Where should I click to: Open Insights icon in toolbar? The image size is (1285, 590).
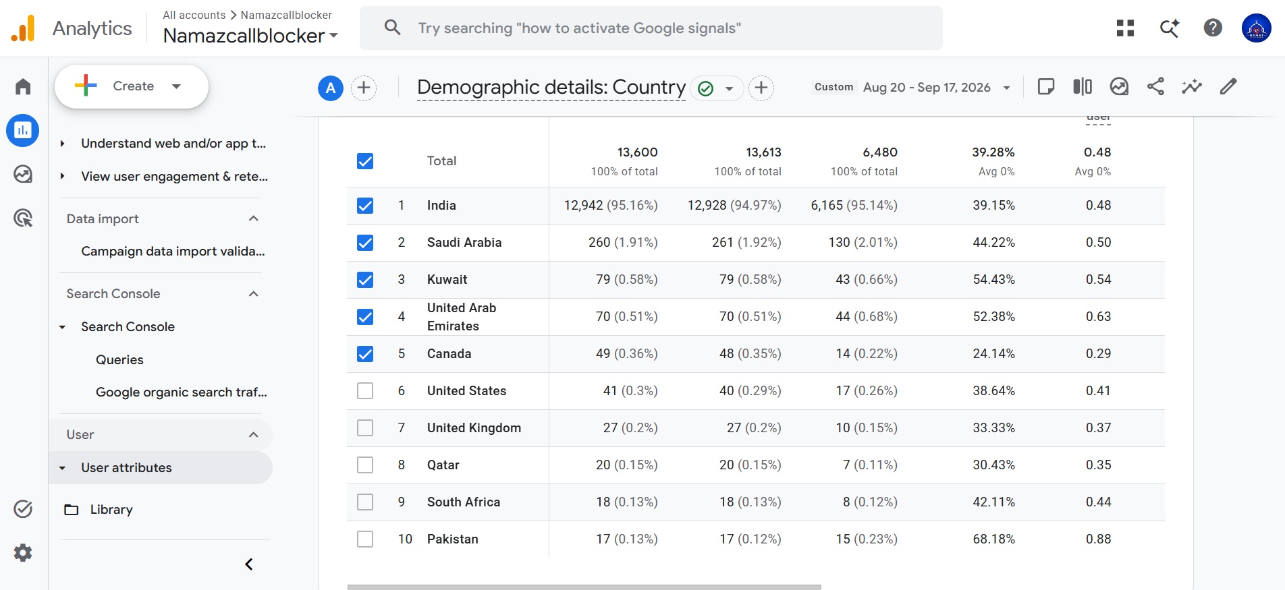[x=1119, y=86]
